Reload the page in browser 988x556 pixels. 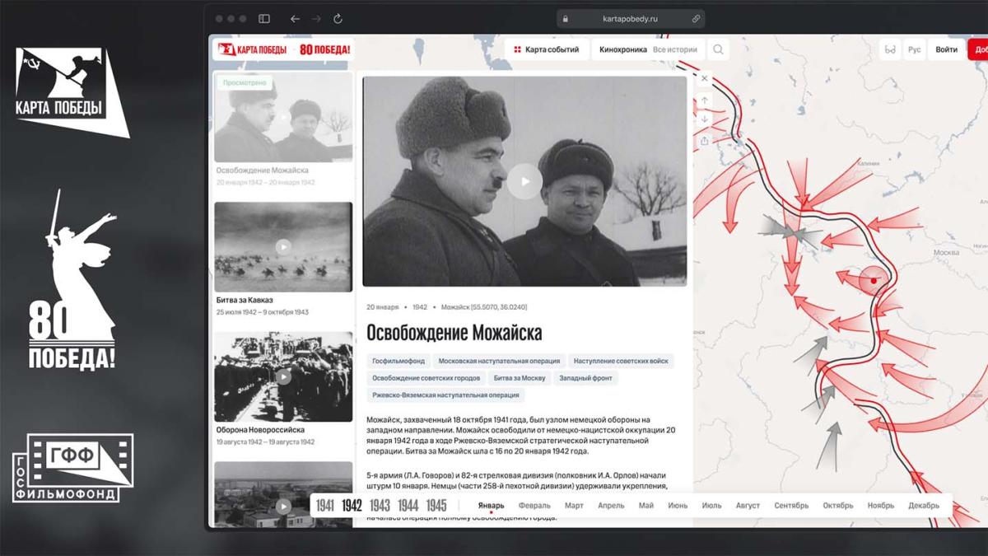[x=338, y=18]
